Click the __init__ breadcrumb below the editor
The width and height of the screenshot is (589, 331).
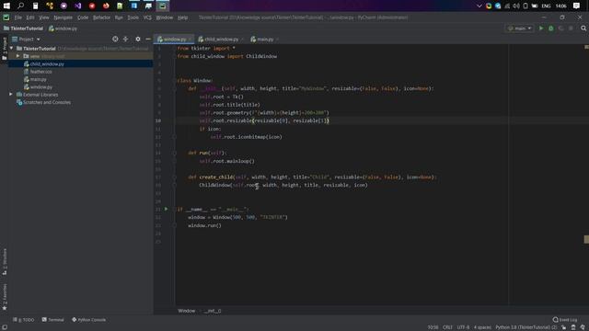(213, 311)
